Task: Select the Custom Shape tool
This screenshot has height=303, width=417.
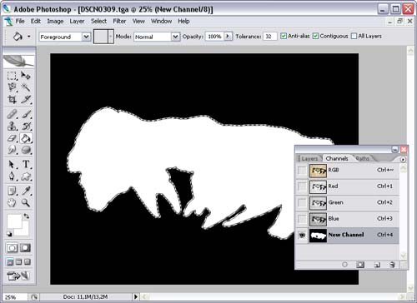Action: click(26, 176)
